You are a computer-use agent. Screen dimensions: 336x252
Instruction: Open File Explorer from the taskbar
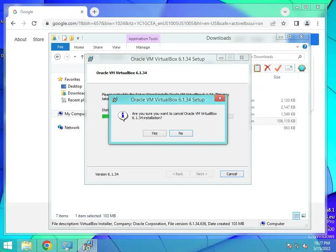(27, 245)
